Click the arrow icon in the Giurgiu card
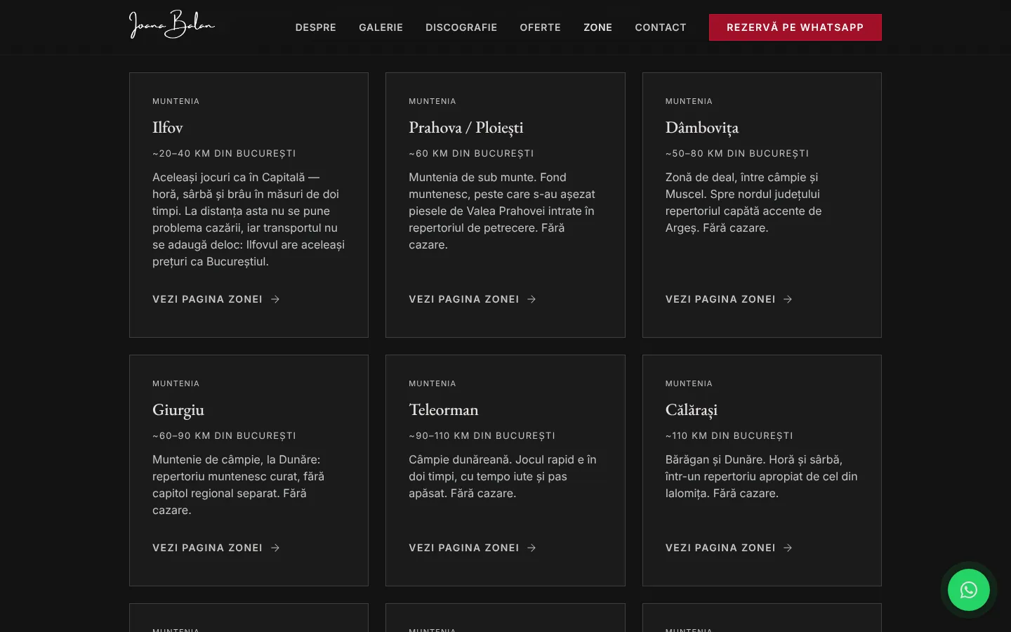 pyautogui.click(x=275, y=548)
